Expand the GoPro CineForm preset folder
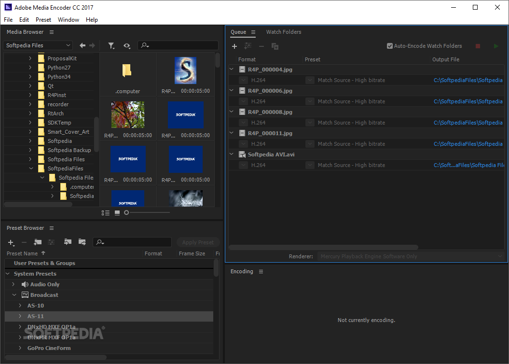 coord(20,348)
